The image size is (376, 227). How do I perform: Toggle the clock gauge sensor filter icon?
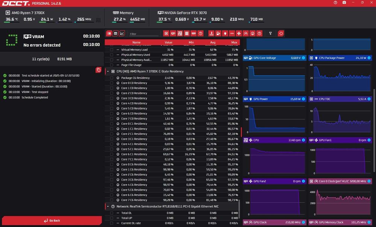coord(246,33)
